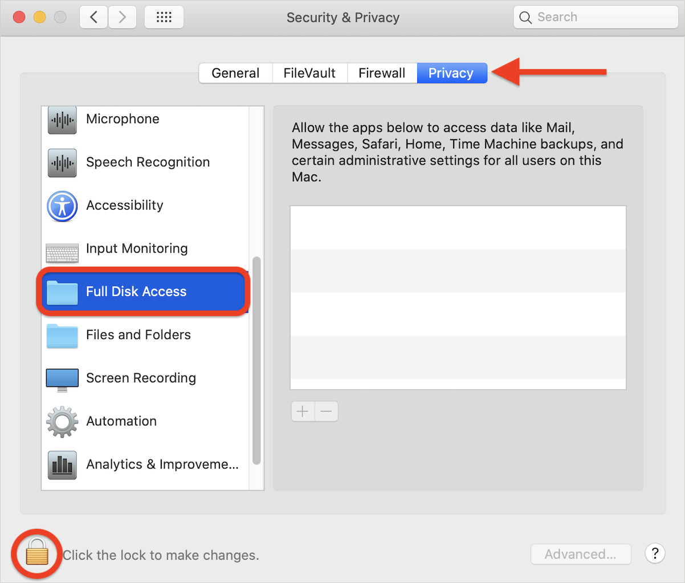Open help with the question mark button

coord(655,553)
